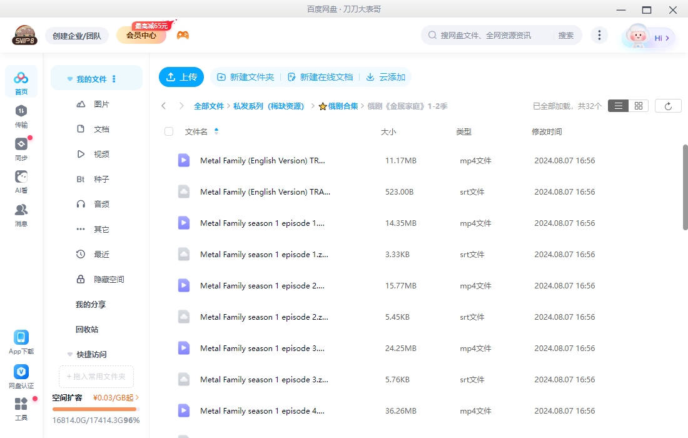
Task: Switch to grid thumbnail view mode
Action: click(639, 106)
